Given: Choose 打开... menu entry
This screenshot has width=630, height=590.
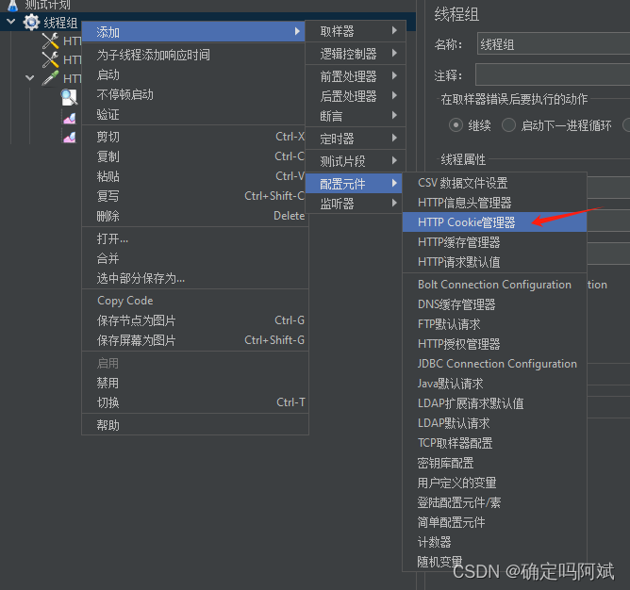Looking at the screenshot, I should (194, 239).
